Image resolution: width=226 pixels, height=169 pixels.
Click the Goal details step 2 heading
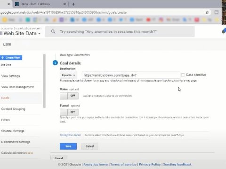pyautogui.click(x=70, y=63)
